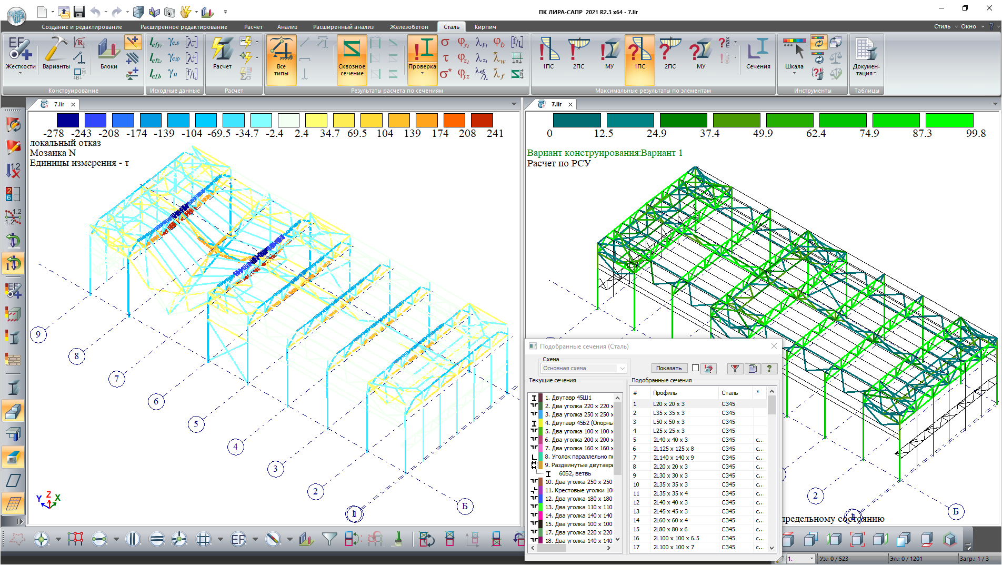This screenshot has width=1002, height=565.
Task: Open the Сечения sections tool
Action: click(x=758, y=54)
